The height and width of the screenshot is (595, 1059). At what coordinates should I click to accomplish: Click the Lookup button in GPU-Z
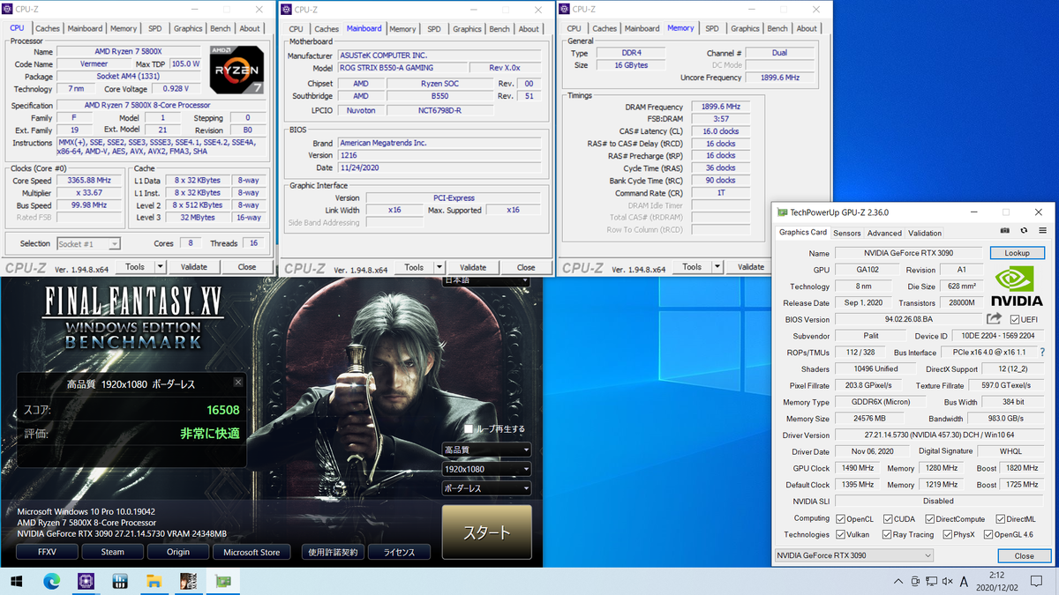(x=1017, y=253)
